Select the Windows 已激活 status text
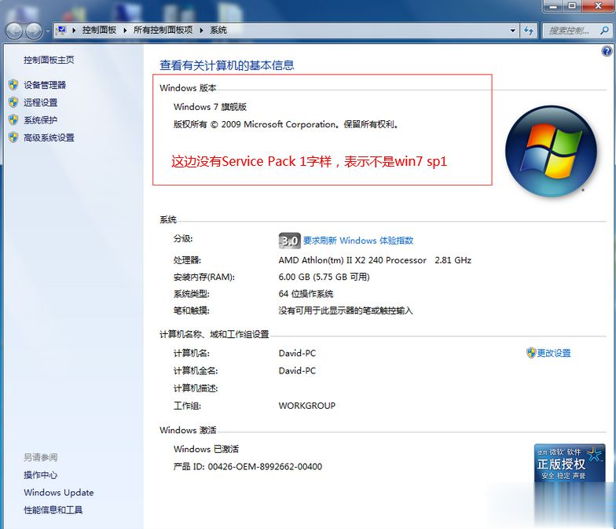 206,449
